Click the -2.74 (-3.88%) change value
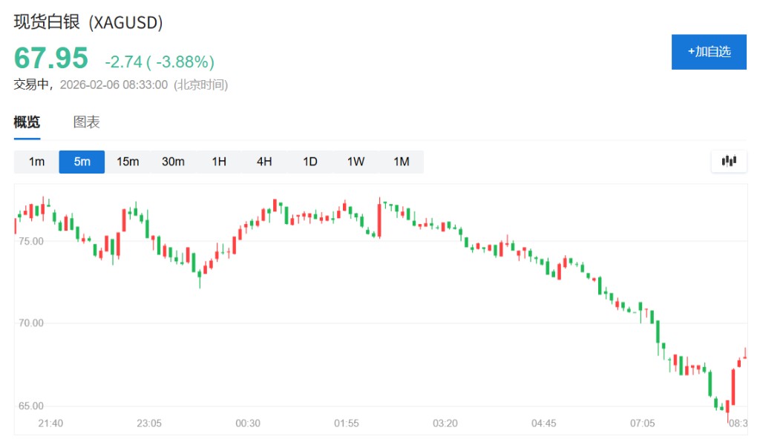The image size is (760, 442). click(160, 62)
